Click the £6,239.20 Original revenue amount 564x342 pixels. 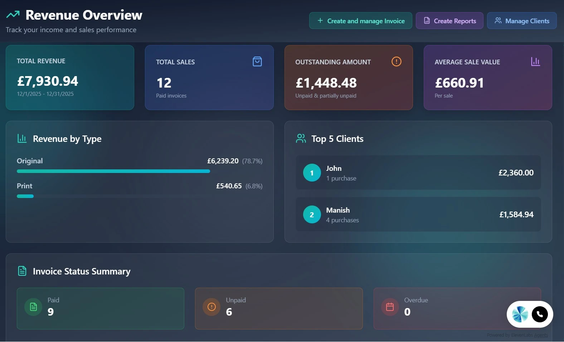[223, 161]
